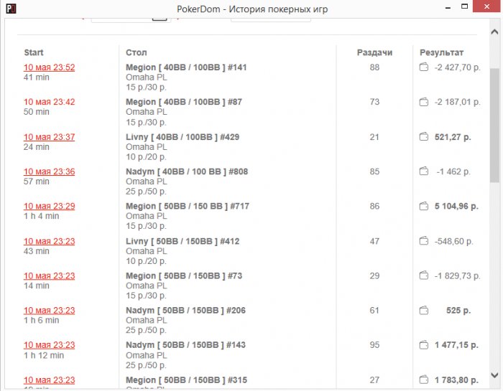Click the Start column header
This screenshot has width=503, height=391.
34,52
